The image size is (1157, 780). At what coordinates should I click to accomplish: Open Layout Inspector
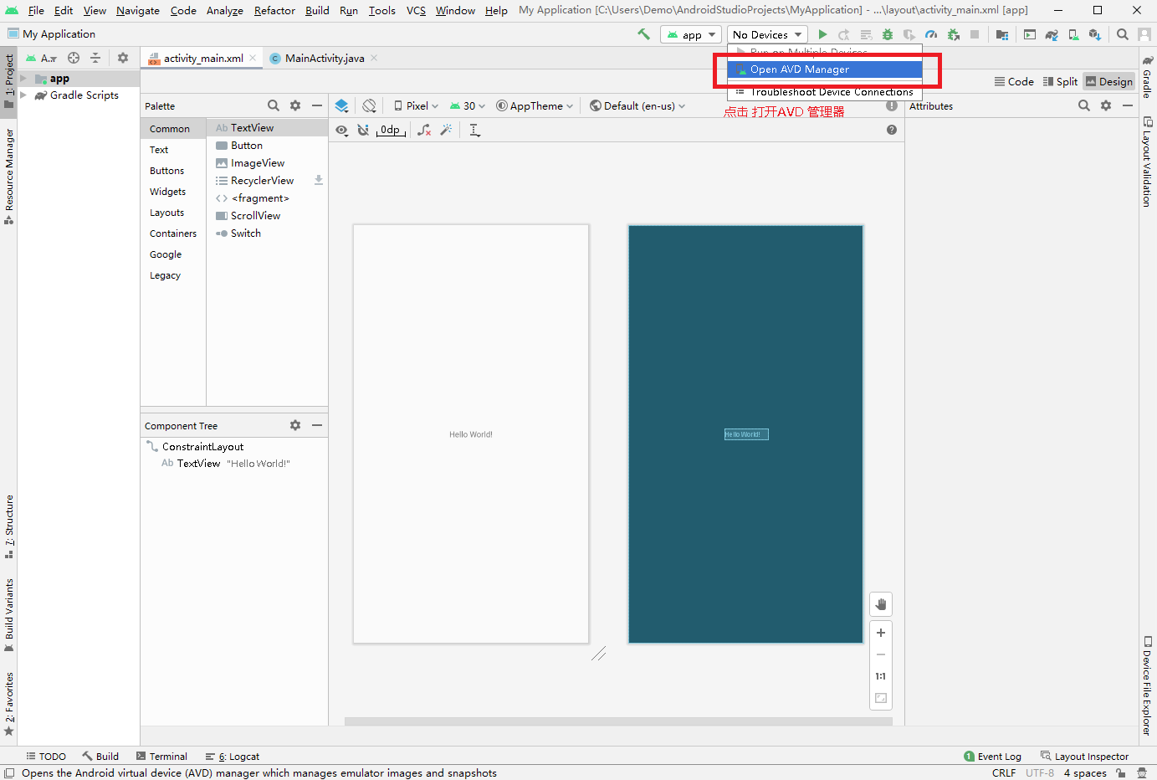[x=1084, y=757]
